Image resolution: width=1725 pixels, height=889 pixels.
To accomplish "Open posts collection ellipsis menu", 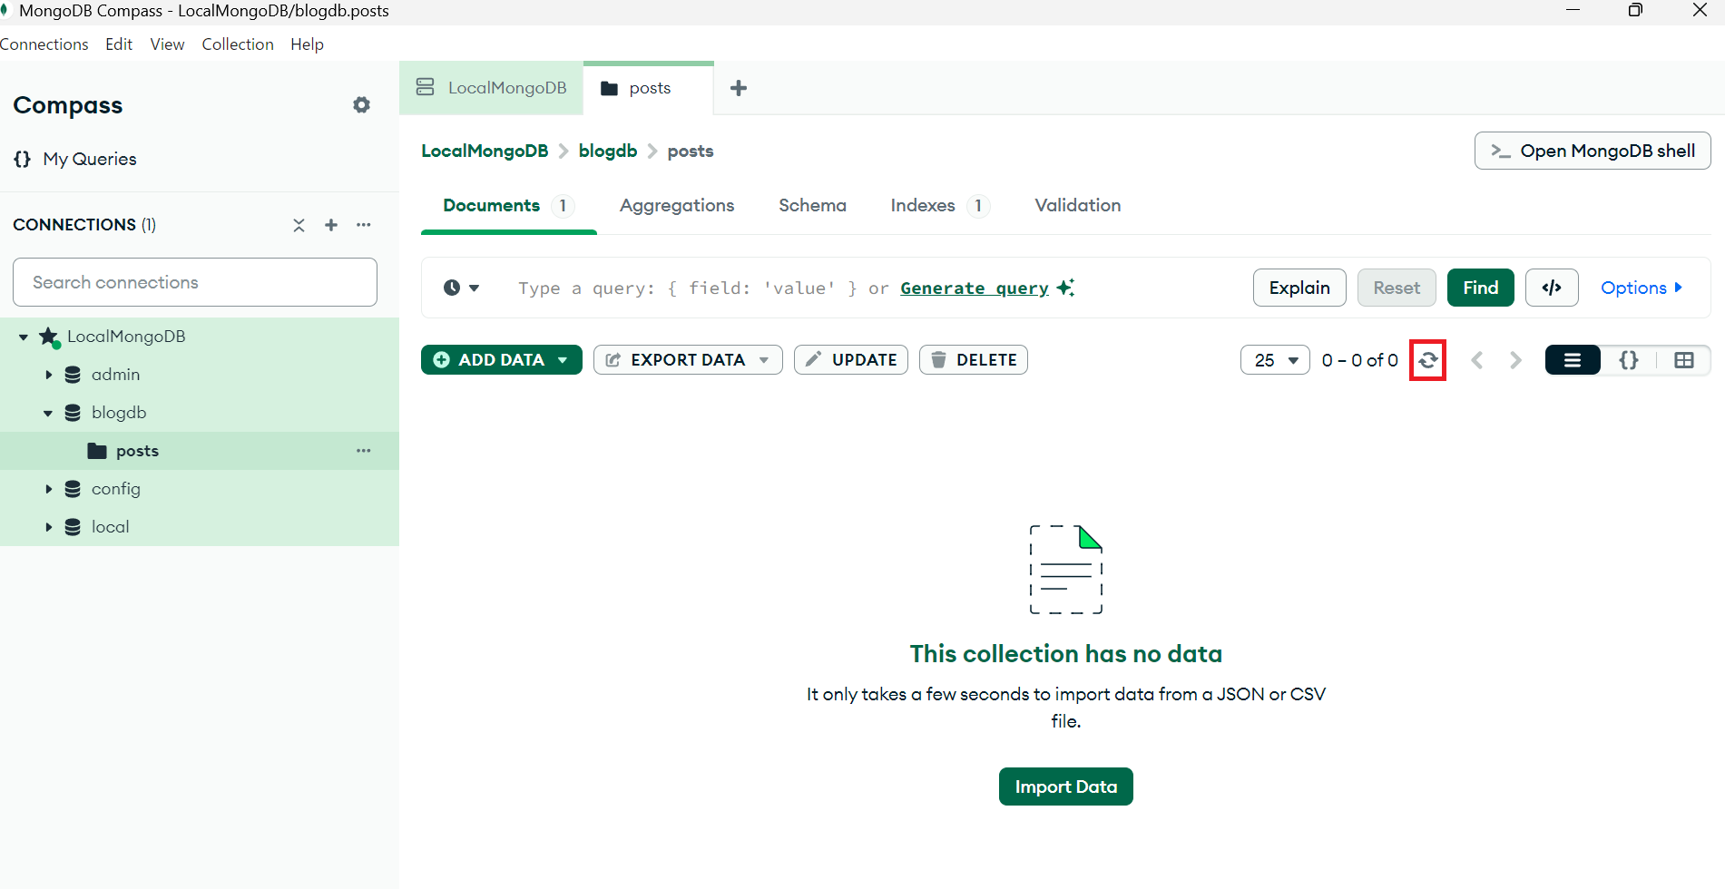I will pyautogui.click(x=364, y=451).
